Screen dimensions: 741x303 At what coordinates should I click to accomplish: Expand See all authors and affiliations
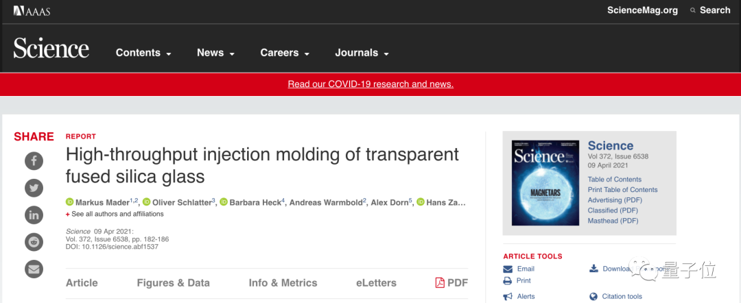coord(117,214)
